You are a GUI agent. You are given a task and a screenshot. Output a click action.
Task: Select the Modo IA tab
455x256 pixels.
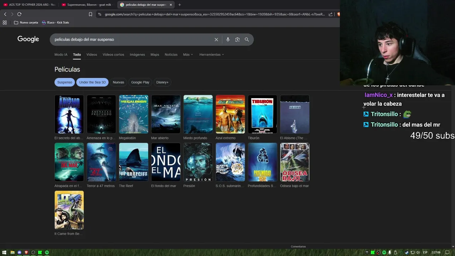(61, 54)
